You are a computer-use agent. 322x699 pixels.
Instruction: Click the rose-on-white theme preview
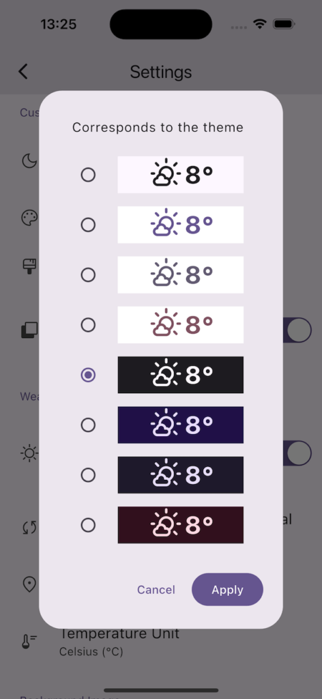click(x=180, y=324)
